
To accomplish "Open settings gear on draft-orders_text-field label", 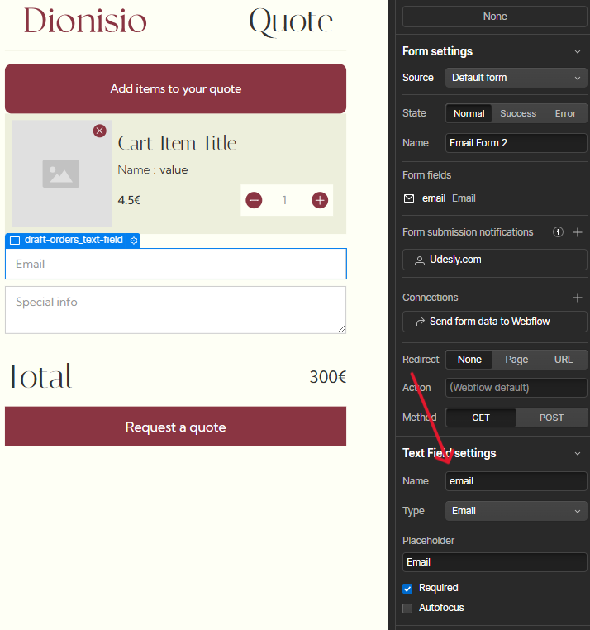I will 134,240.
